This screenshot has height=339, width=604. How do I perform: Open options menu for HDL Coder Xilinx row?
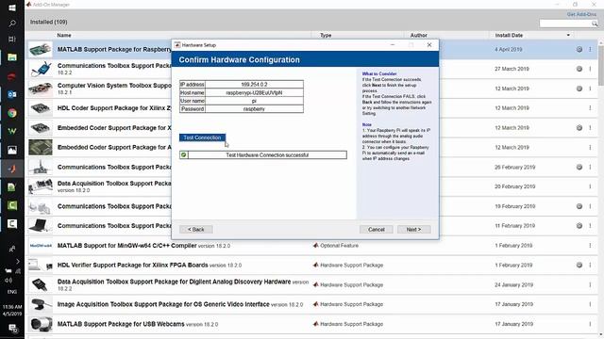590,108
